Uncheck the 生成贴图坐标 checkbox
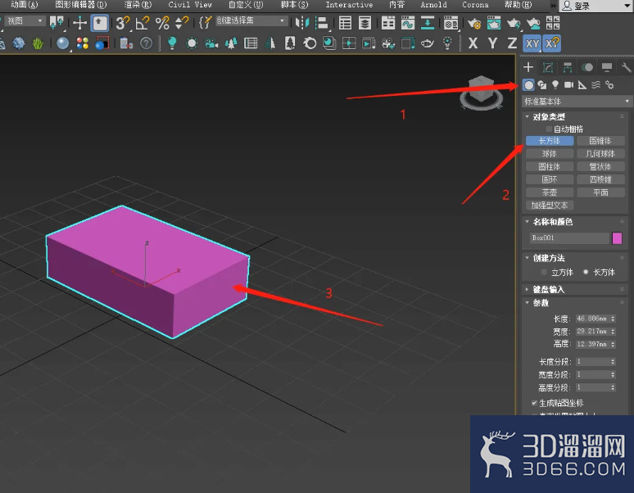 [534, 403]
